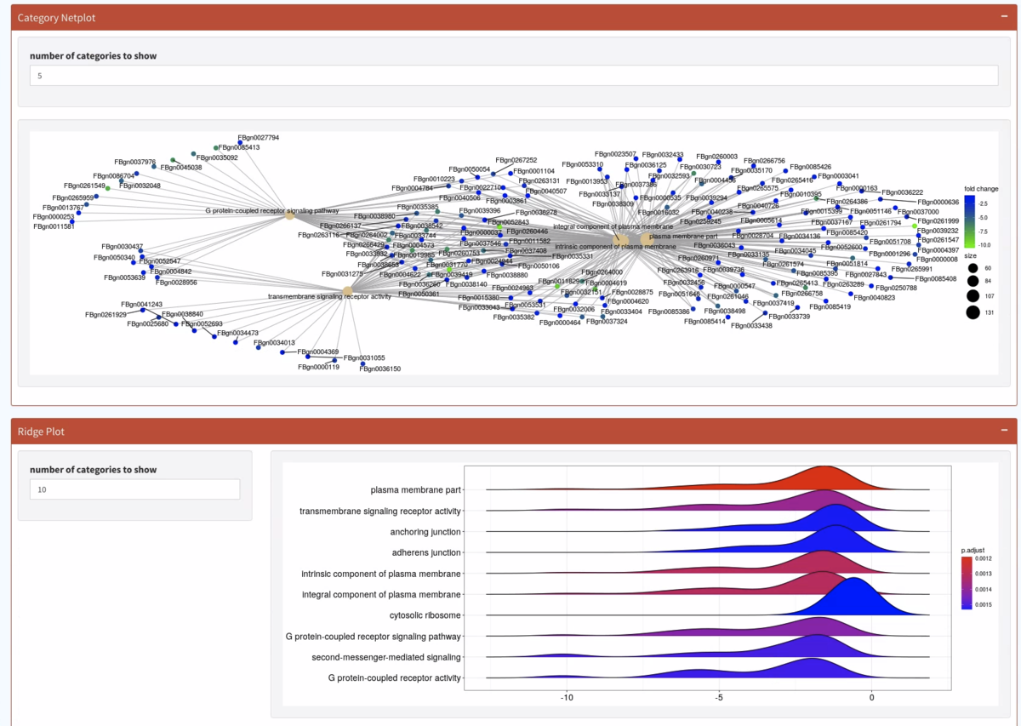
Task: Click the size legend circle labeled 84
Action: tap(973, 282)
